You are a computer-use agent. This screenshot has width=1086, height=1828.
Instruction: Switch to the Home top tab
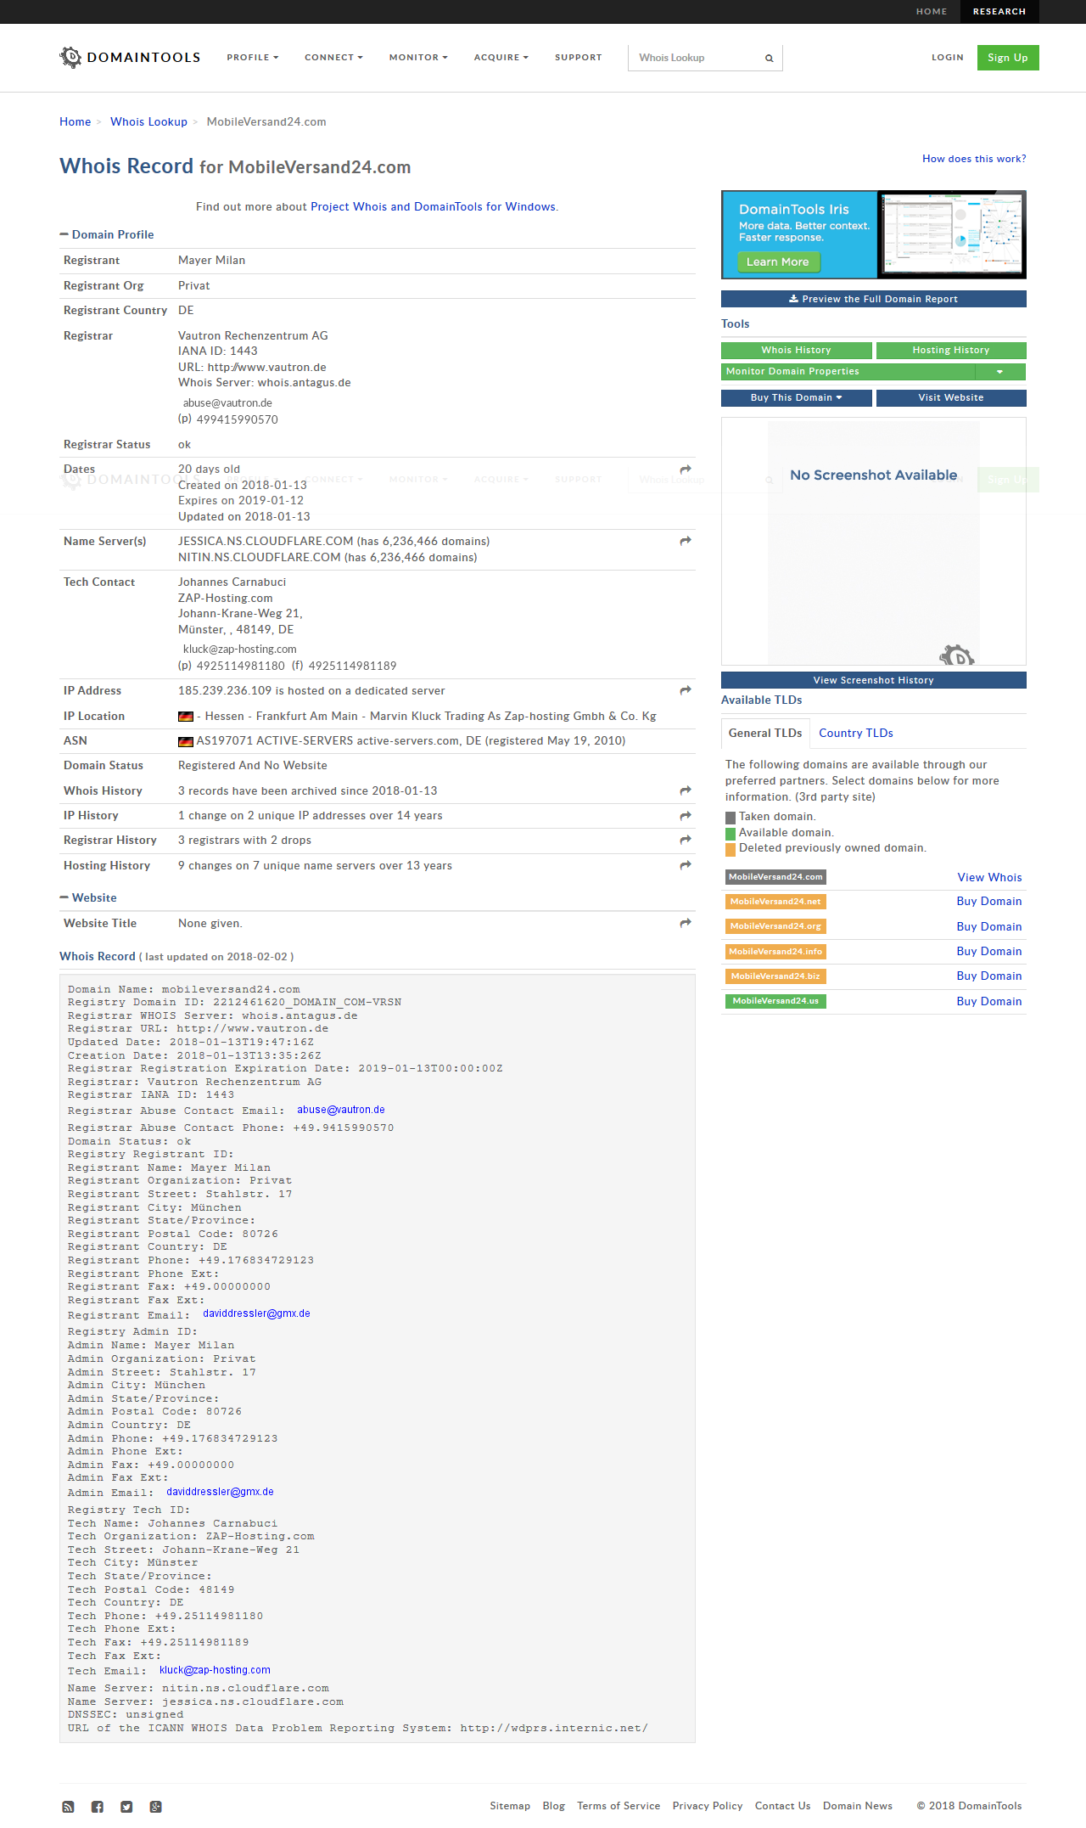pyautogui.click(x=932, y=12)
